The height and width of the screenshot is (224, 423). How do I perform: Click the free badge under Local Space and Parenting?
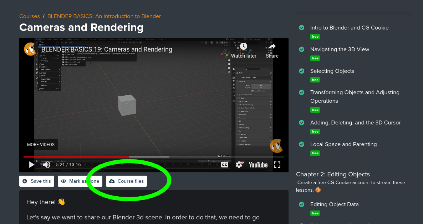click(315, 153)
